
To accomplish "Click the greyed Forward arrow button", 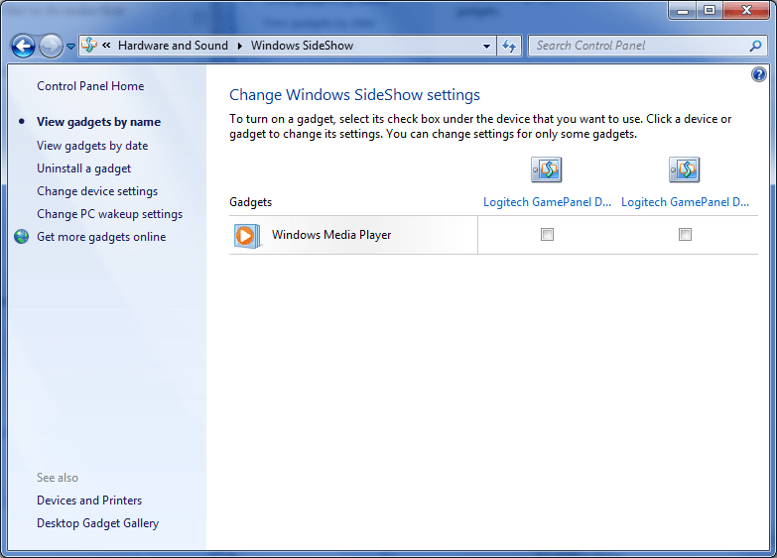I will tap(51, 46).
